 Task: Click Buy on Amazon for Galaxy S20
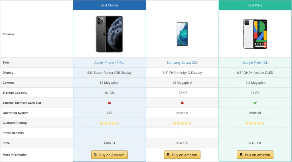[182, 155]
